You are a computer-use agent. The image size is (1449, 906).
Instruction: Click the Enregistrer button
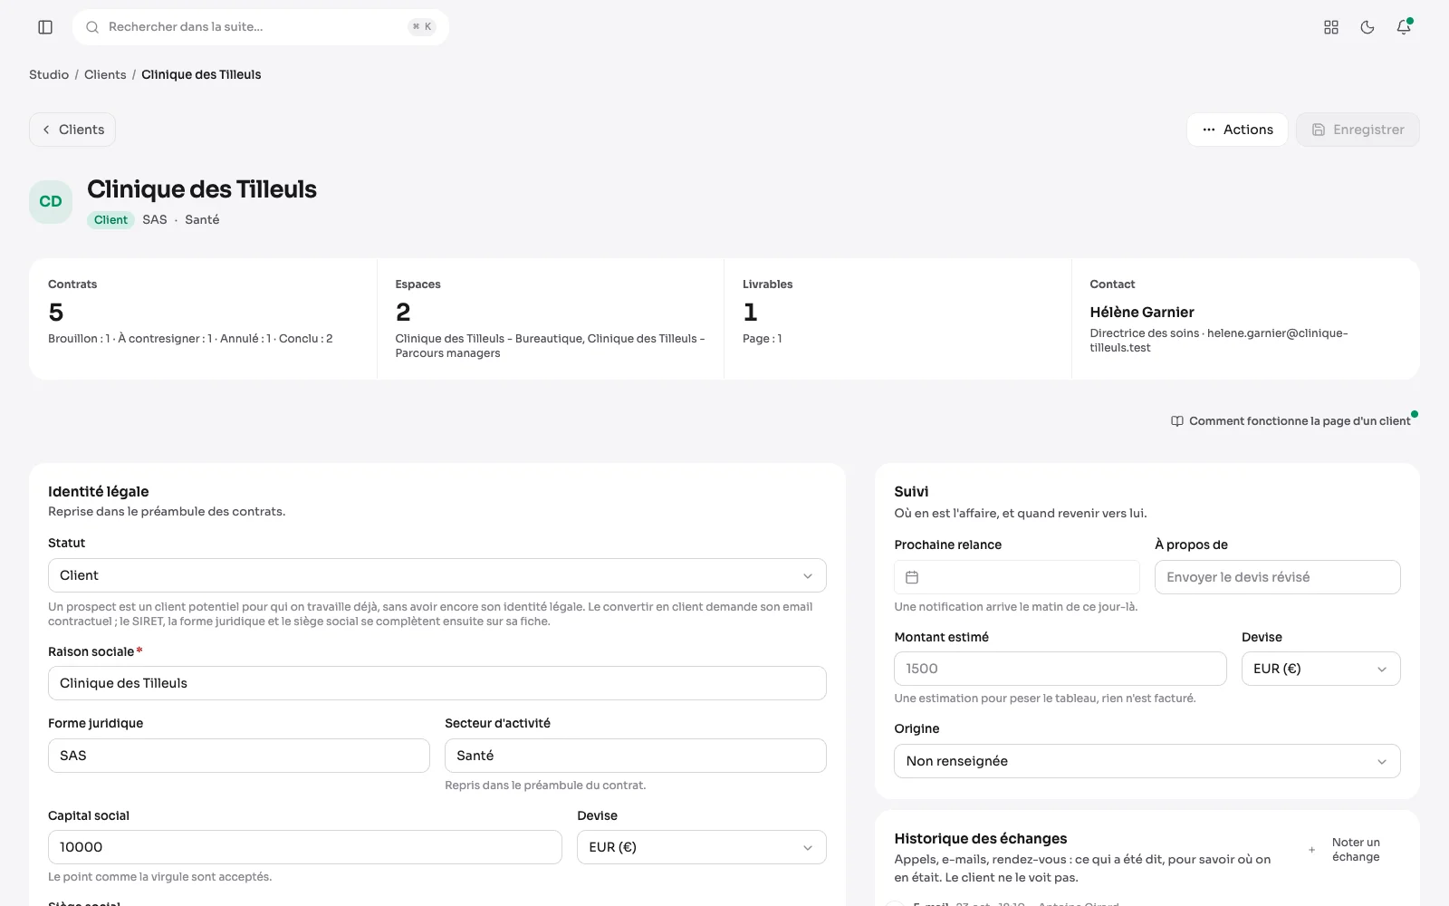[1358, 130]
